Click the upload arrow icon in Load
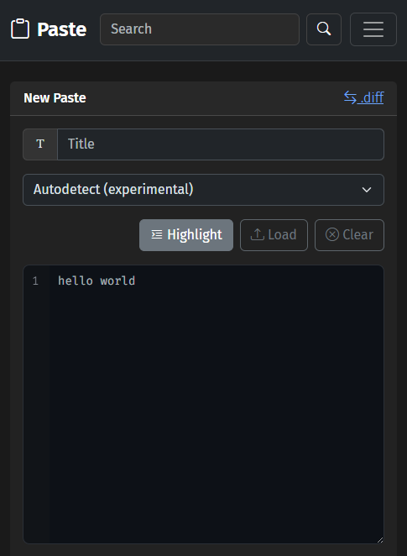 [x=258, y=234]
